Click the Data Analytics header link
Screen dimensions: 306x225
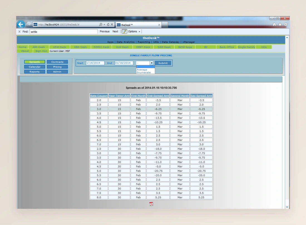click(125, 42)
